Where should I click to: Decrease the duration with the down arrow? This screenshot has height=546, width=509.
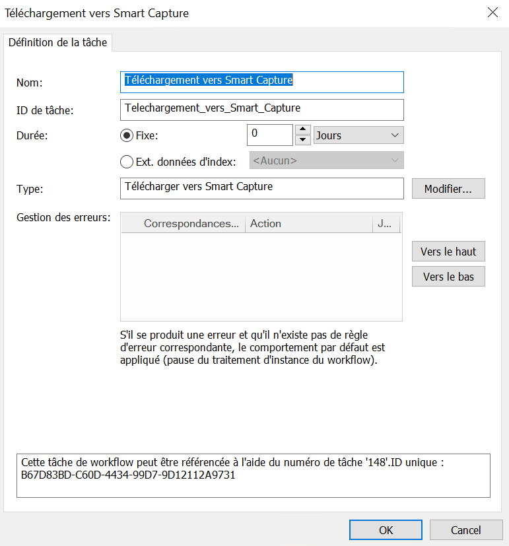point(303,140)
